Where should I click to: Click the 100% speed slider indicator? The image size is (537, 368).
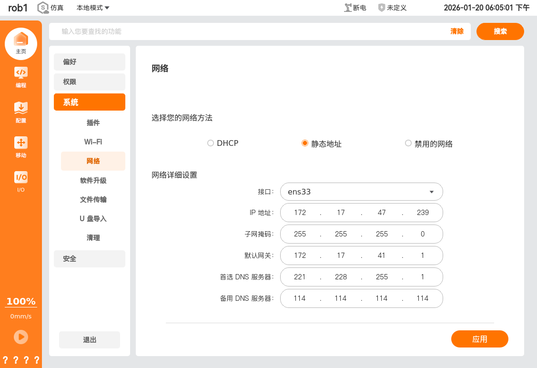pyautogui.click(x=21, y=302)
